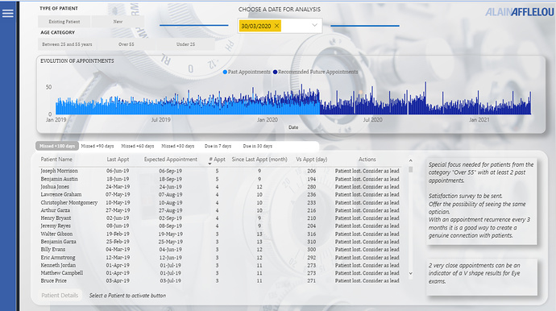Viewport: 556px width, 311px height.
Task: Click the table scrollbar up arrow
Action: tap(411, 160)
